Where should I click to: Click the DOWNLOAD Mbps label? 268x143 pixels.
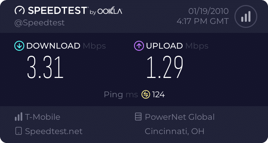[x=66, y=46]
